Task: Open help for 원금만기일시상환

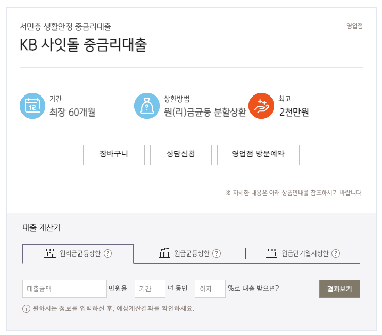Action: coord(336,253)
